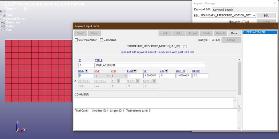Screen dimensions: 279x139
Task: Select the '1 DISPLACEMENT' list entry
Action: (x=260, y=32)
